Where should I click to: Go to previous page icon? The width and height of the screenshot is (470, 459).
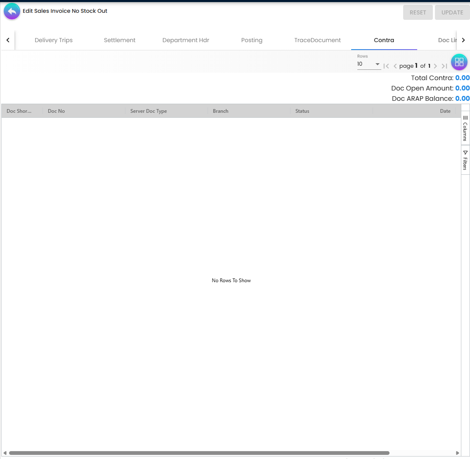(395, 66)
